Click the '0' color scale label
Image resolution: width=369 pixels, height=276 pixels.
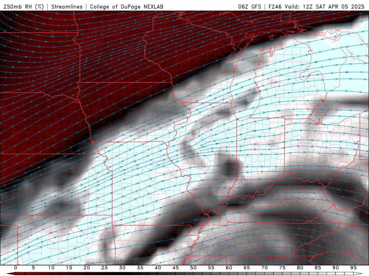pyautogui.click(x=16, y=268)
